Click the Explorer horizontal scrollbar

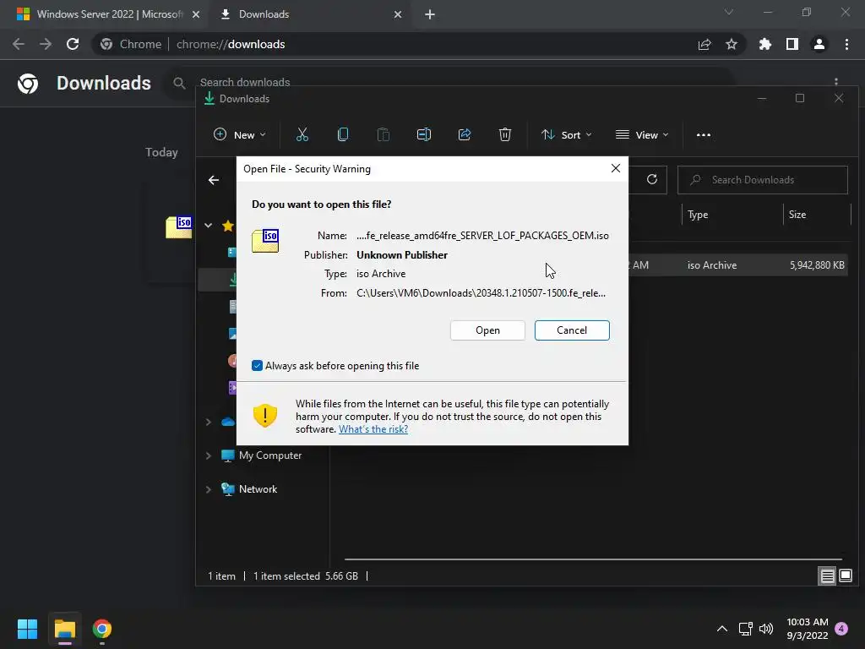(x=594, y=559)
